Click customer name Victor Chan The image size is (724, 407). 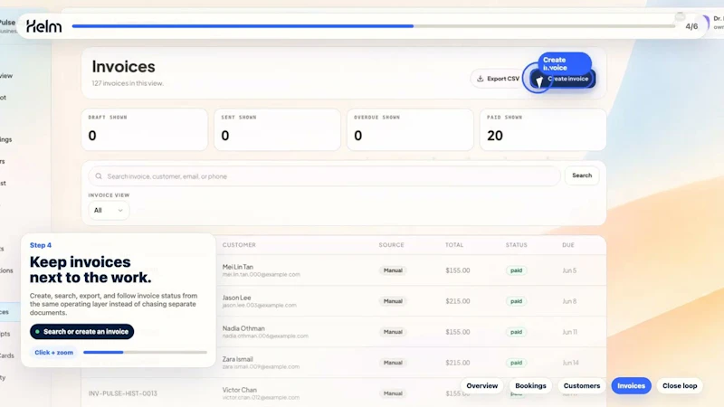(239, 390)
